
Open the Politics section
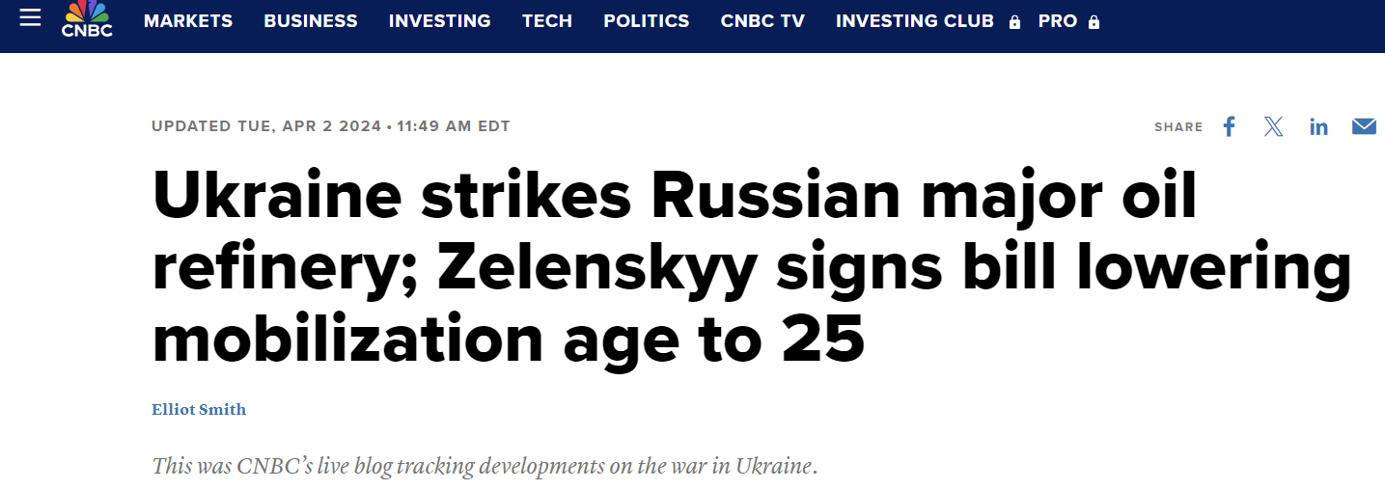pyautogui.click(x=647, y=20)
